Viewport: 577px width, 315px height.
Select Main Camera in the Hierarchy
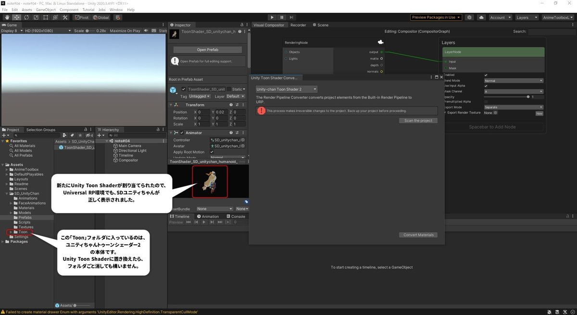tap(130, 146)
